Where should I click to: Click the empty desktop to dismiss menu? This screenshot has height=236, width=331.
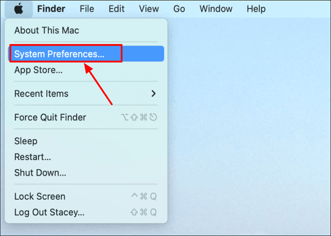pos(251,142)
